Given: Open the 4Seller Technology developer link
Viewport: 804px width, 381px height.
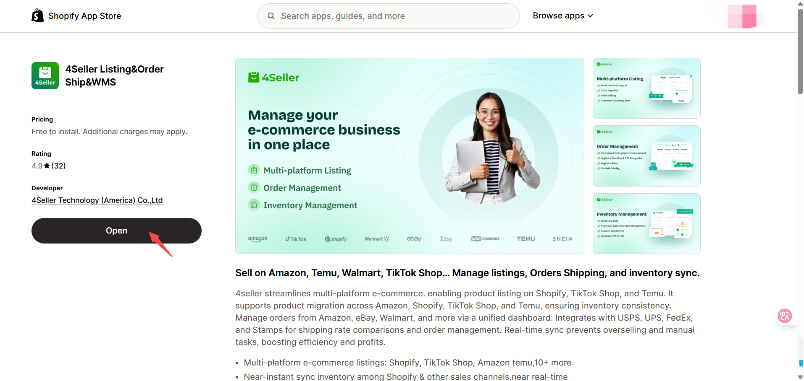Looking at the screenshot, I should coord(97,200).
